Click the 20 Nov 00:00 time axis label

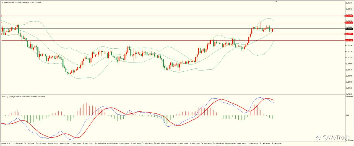[171, 144]
